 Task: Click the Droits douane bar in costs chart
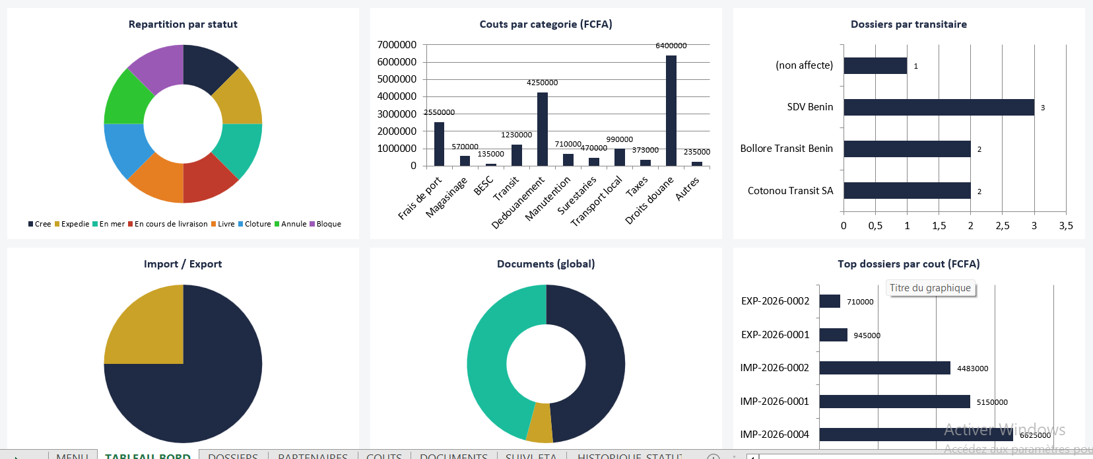(671, 110)
